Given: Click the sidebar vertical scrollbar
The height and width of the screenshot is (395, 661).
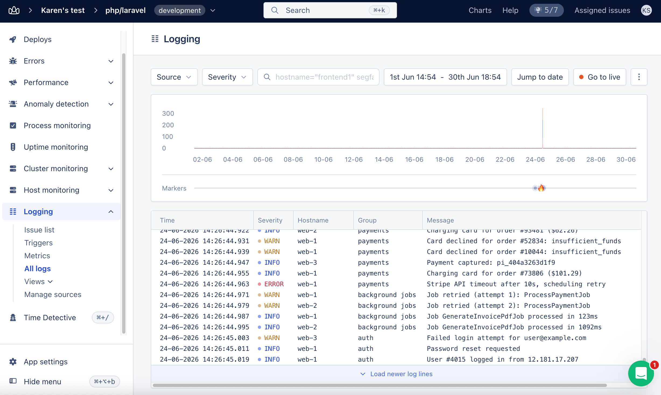Looking at the screenshot, I should 124,194.
